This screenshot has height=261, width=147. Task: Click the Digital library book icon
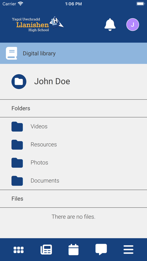point(12,53)
